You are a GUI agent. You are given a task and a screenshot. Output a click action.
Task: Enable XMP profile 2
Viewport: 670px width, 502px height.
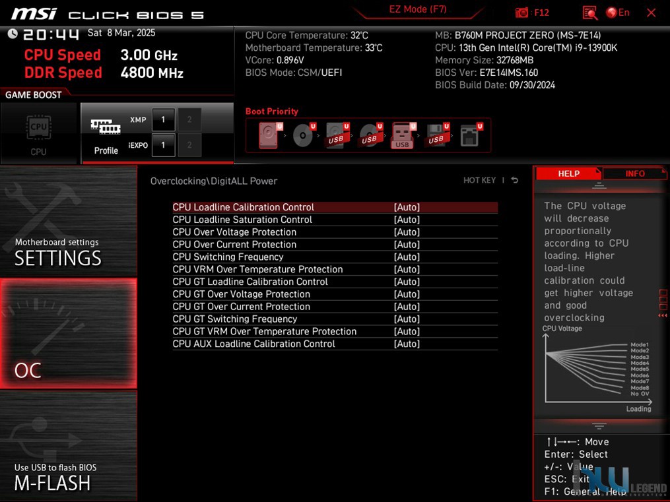coord(189,119)
